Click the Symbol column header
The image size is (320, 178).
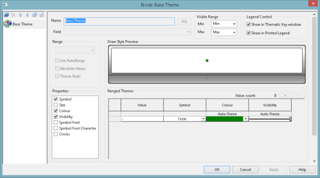tap(185, 105)
